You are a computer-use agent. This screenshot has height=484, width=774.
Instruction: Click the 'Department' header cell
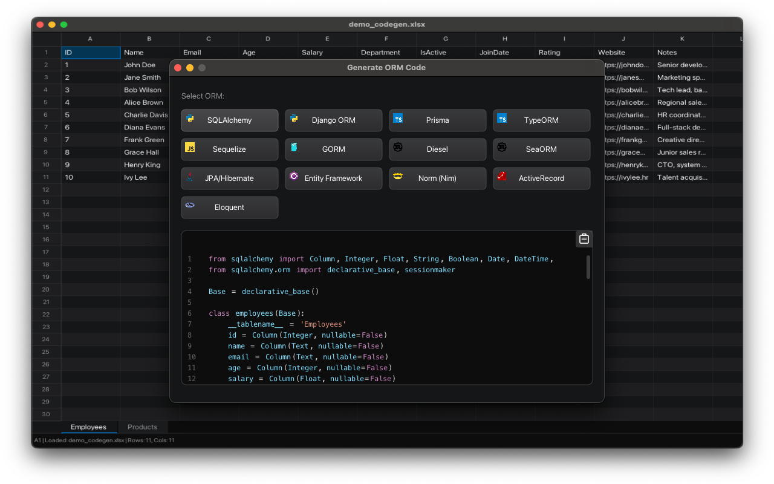click(x=387, y=53)
